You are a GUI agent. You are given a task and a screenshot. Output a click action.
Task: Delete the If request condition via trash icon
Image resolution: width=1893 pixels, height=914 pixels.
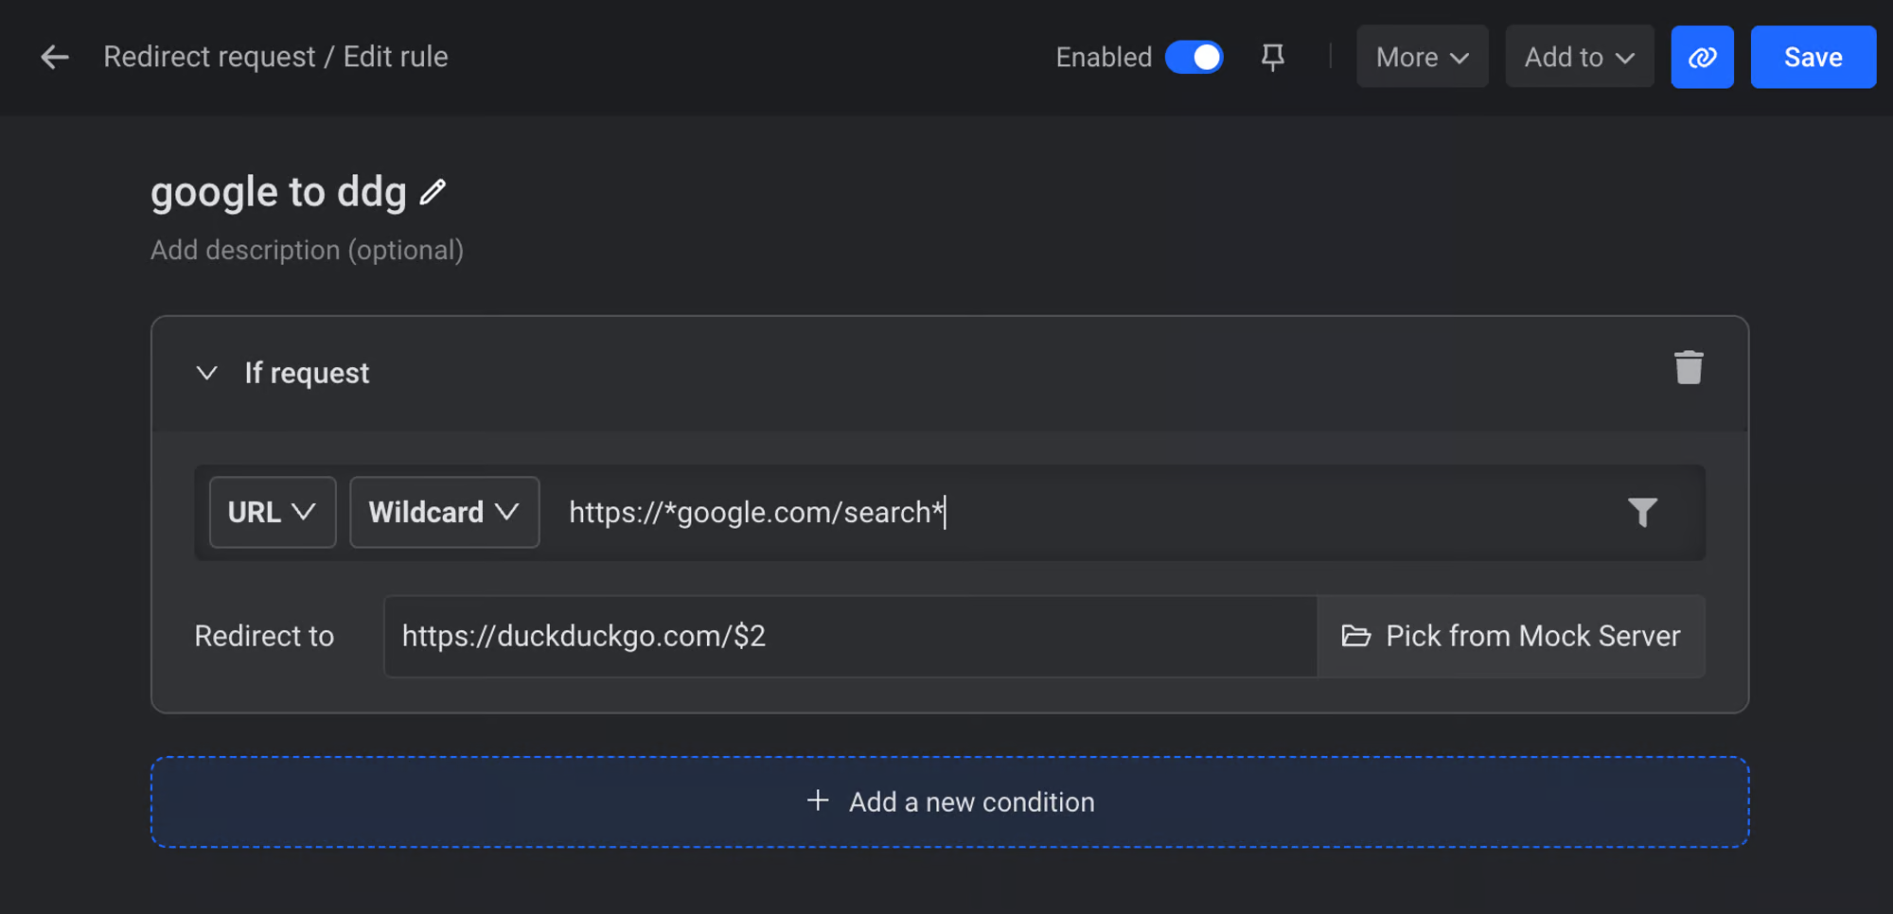1690,369
